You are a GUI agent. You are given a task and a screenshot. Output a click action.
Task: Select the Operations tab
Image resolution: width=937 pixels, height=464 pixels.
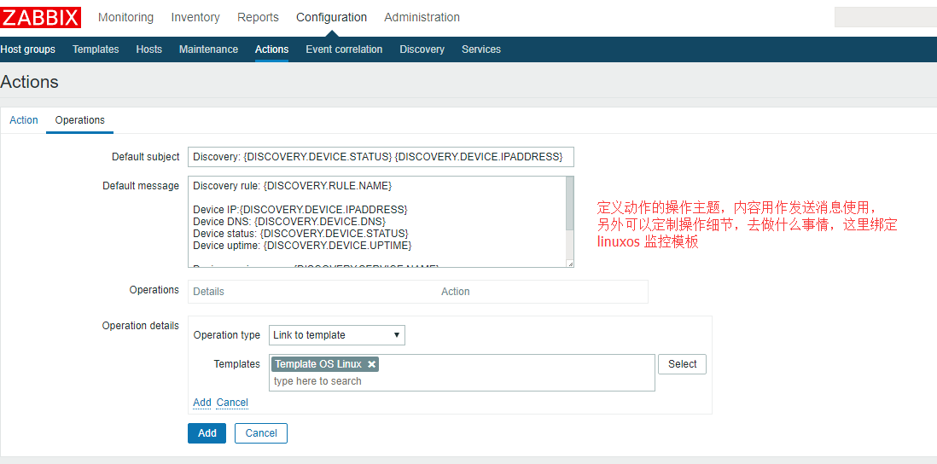(80, 120)
